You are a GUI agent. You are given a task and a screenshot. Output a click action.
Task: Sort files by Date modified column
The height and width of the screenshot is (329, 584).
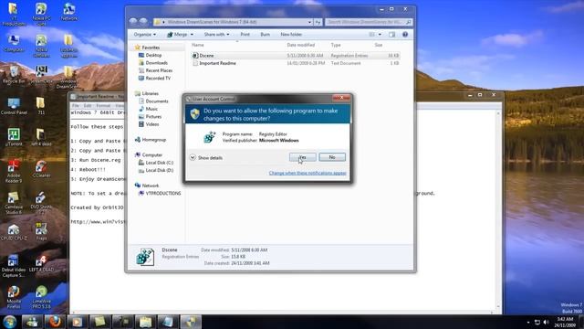301,45
